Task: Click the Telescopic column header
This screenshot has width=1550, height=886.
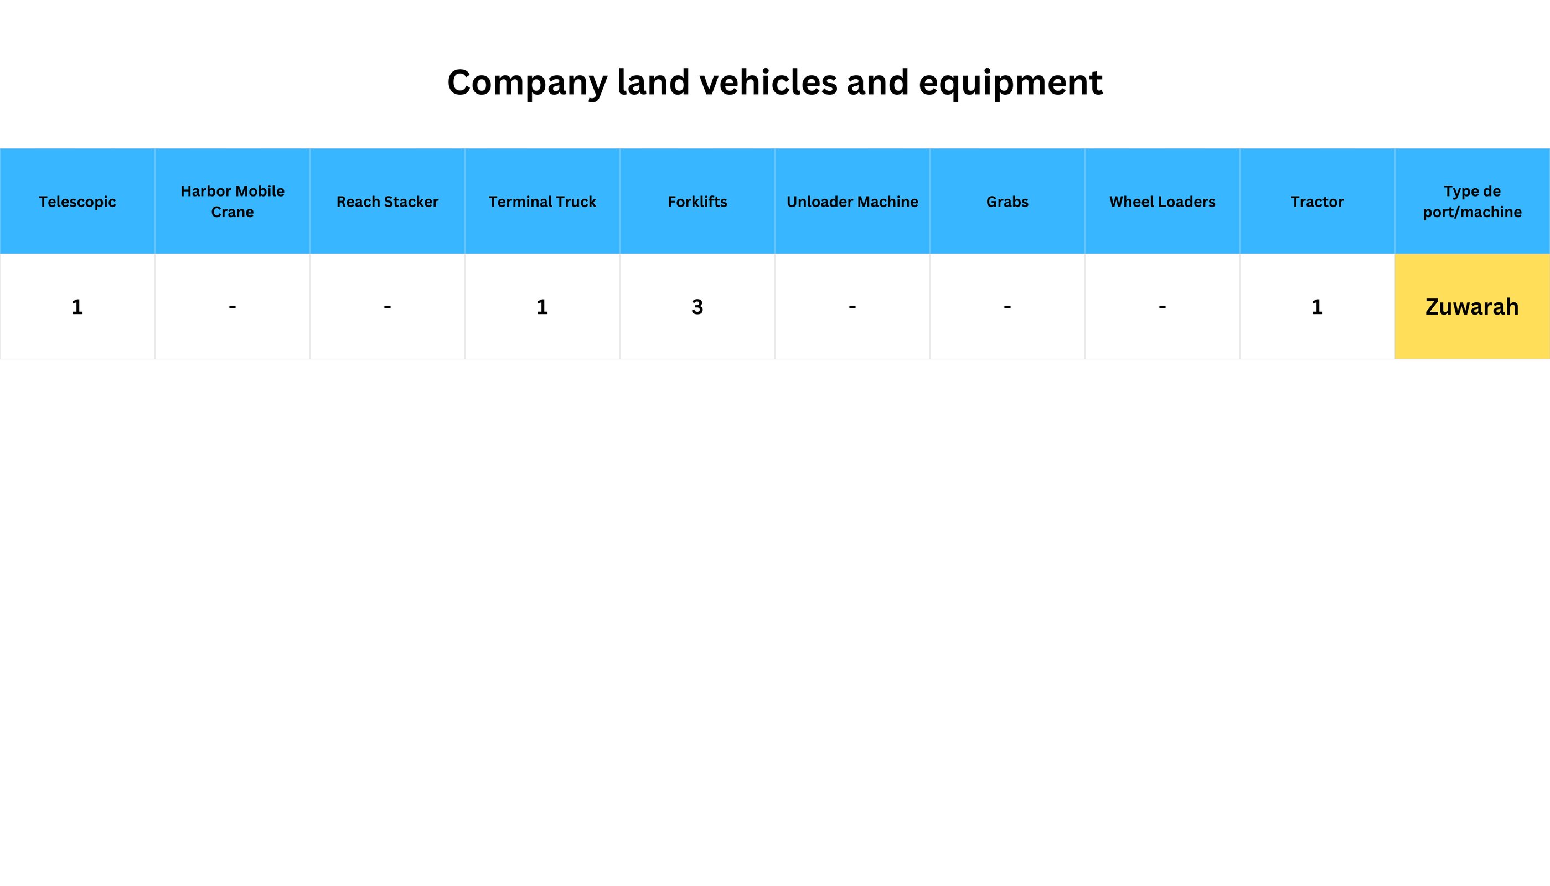Action: tap(77, 202)
